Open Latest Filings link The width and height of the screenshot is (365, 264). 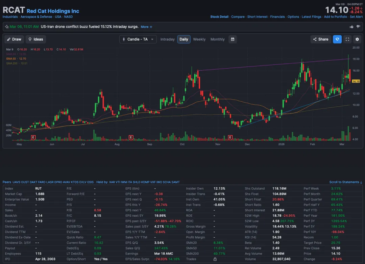tap(311, 17)
